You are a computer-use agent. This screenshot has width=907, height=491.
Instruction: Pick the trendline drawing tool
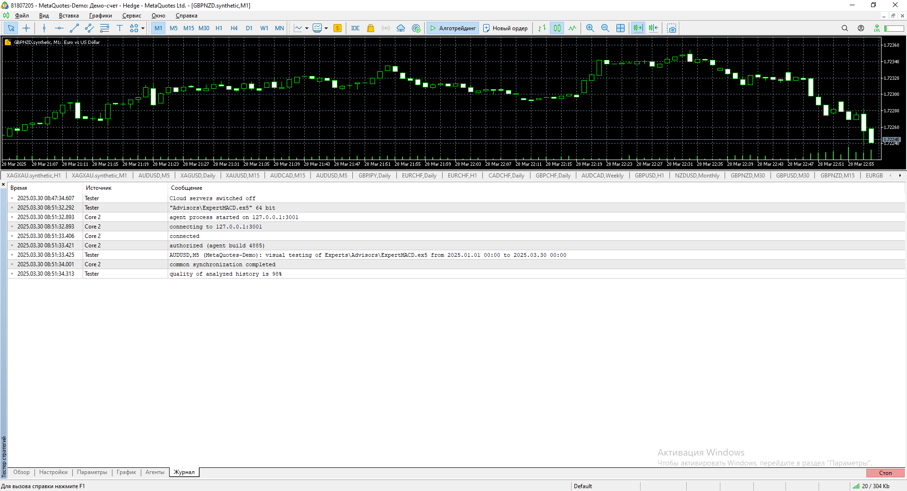pos(74,28)
